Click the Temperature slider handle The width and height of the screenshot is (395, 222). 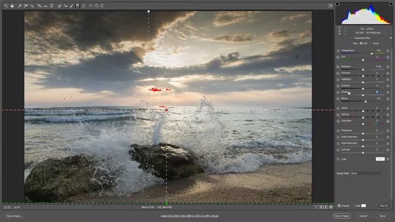tap(372, 54)
